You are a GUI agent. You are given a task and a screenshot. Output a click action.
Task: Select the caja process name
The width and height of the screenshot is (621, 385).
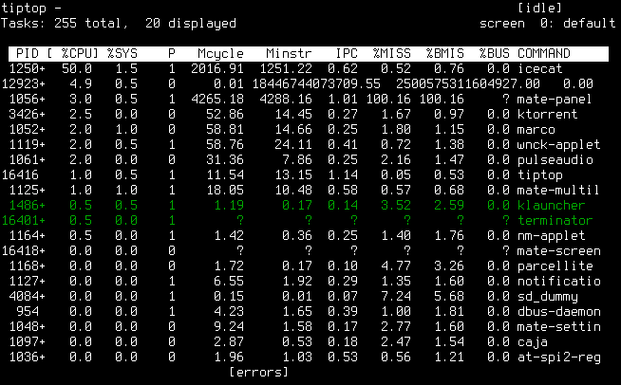533,342
